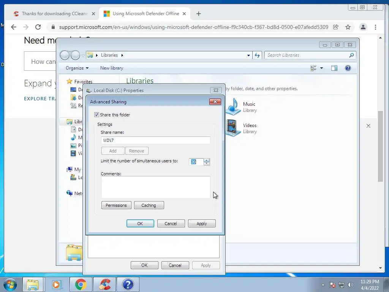The height and width of the screenshot is (292, 389).
Task: Increase simultaneous users limit with up arrow
Action: pos(206,160)
